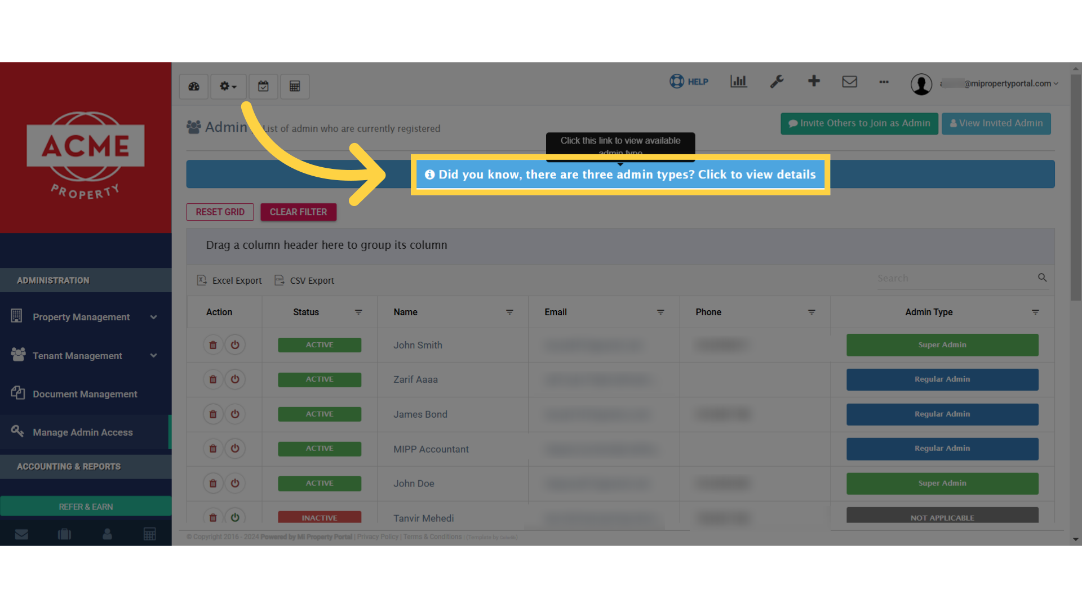The width and height of the screenshot is (1082, 608).
Task: Click the RESET GRID button
Action: click(x=220, y=212)
